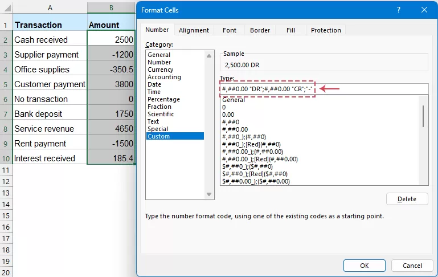Choose the Accounting category

coord(175,77)
